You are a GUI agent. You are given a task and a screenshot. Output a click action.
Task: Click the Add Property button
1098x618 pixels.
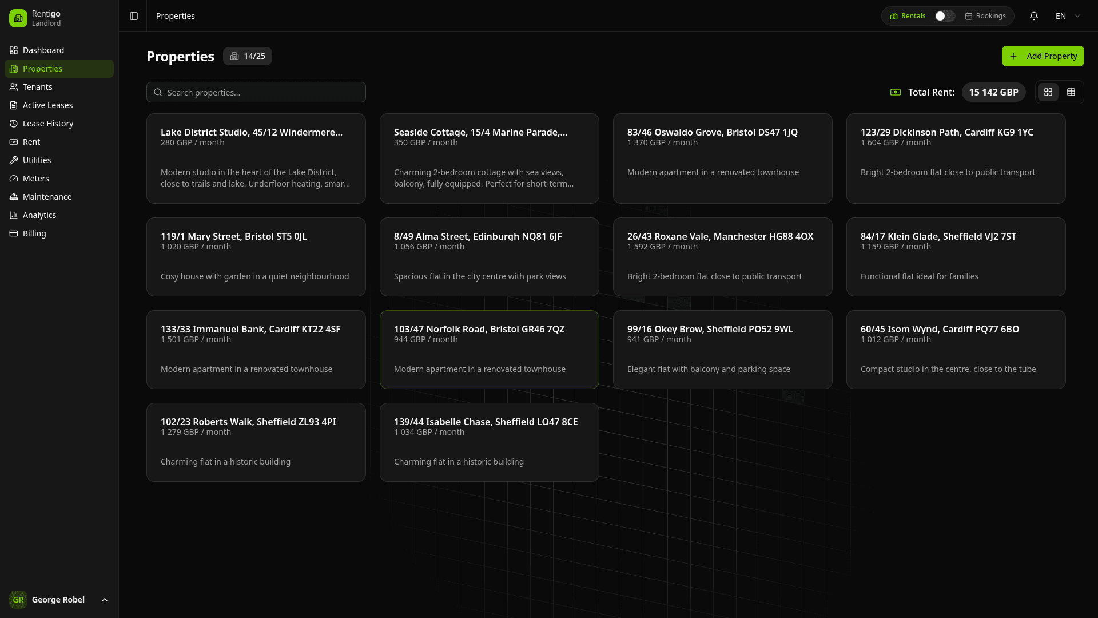point(1043,56)
